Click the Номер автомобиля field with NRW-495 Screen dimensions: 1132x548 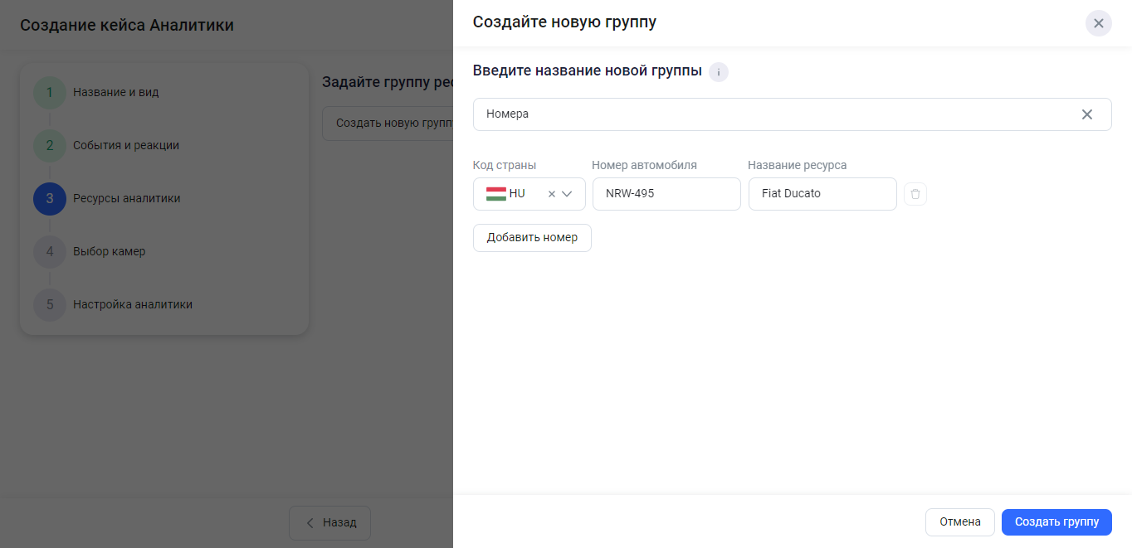[x=666, y=194]
